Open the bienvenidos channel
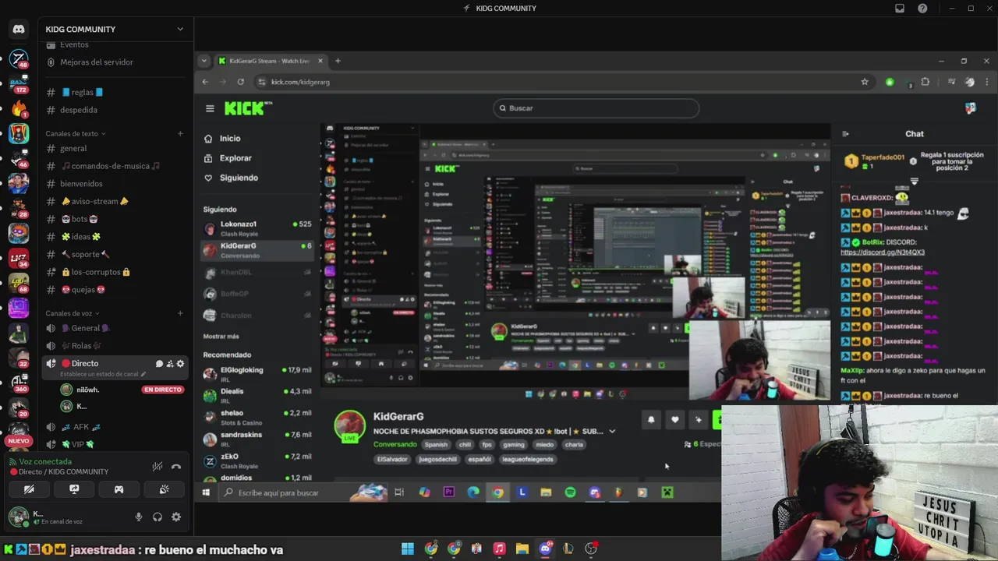This screenshot has height=561, width=998. click(x=81, y=184)
